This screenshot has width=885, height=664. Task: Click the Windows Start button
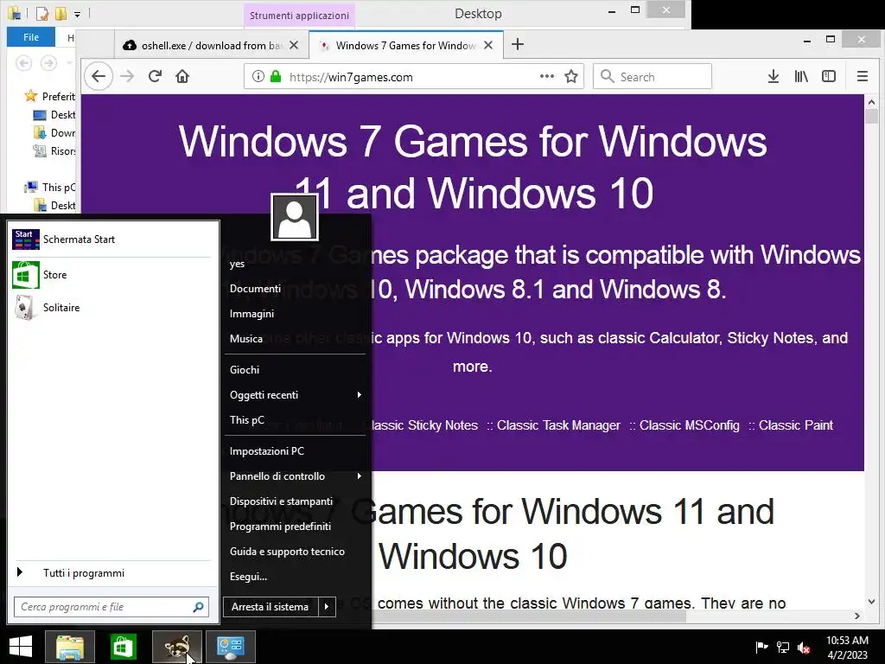click(x=21, y=647)
